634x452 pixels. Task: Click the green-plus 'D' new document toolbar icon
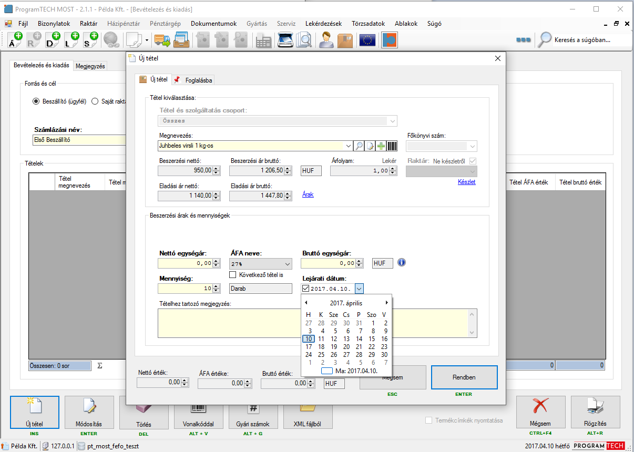coord(53,40)
